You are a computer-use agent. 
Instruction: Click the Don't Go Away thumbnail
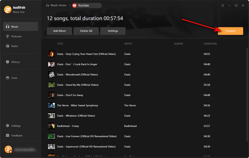tap(51, 95)
